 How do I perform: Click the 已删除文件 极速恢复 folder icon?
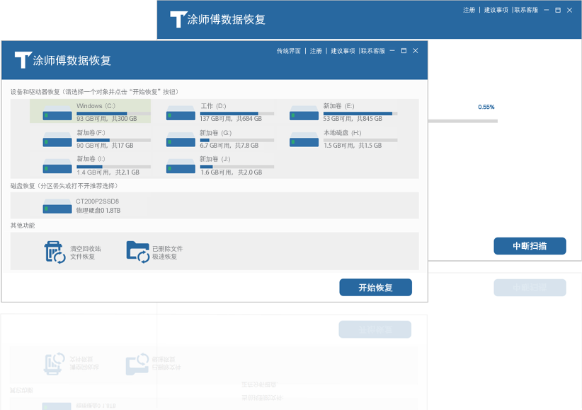[137, 252]
